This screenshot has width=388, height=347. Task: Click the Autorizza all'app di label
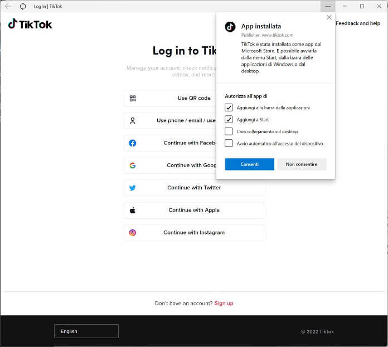[x=246, y=96]
